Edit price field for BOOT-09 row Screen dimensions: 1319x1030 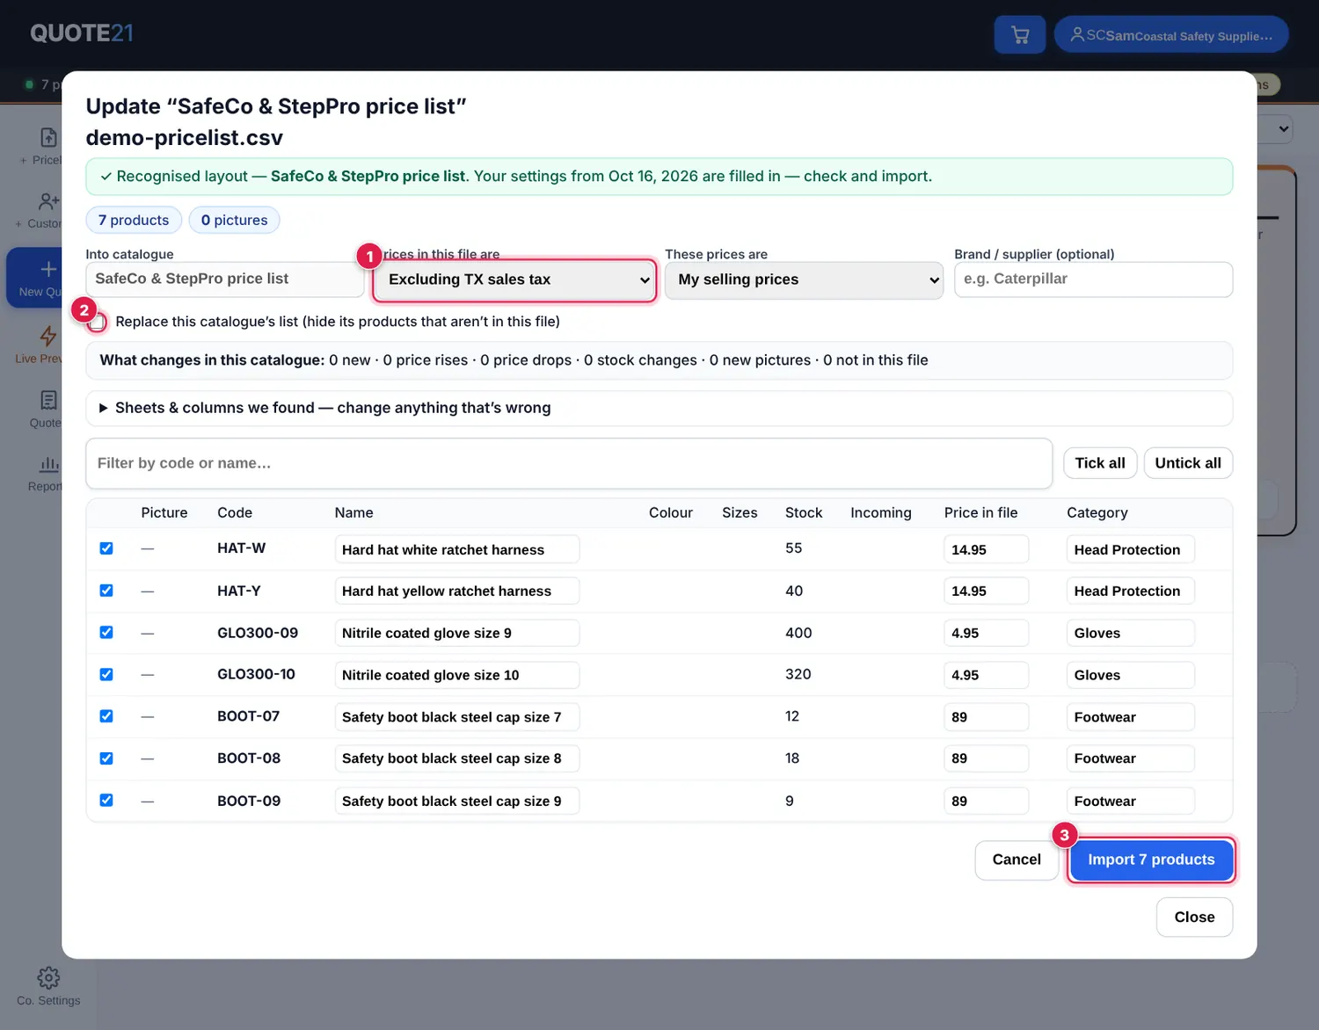[x=986, y=801]
